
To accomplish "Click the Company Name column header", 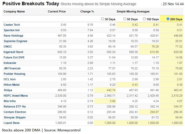I will point(14,11).
